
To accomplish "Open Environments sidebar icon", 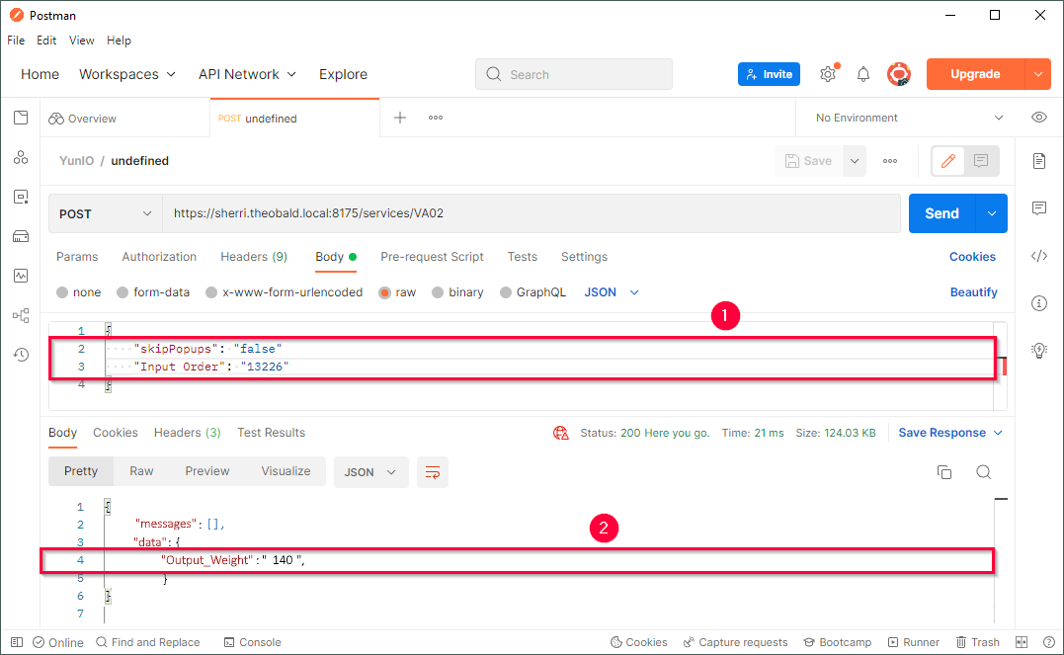I will point(21,197).
